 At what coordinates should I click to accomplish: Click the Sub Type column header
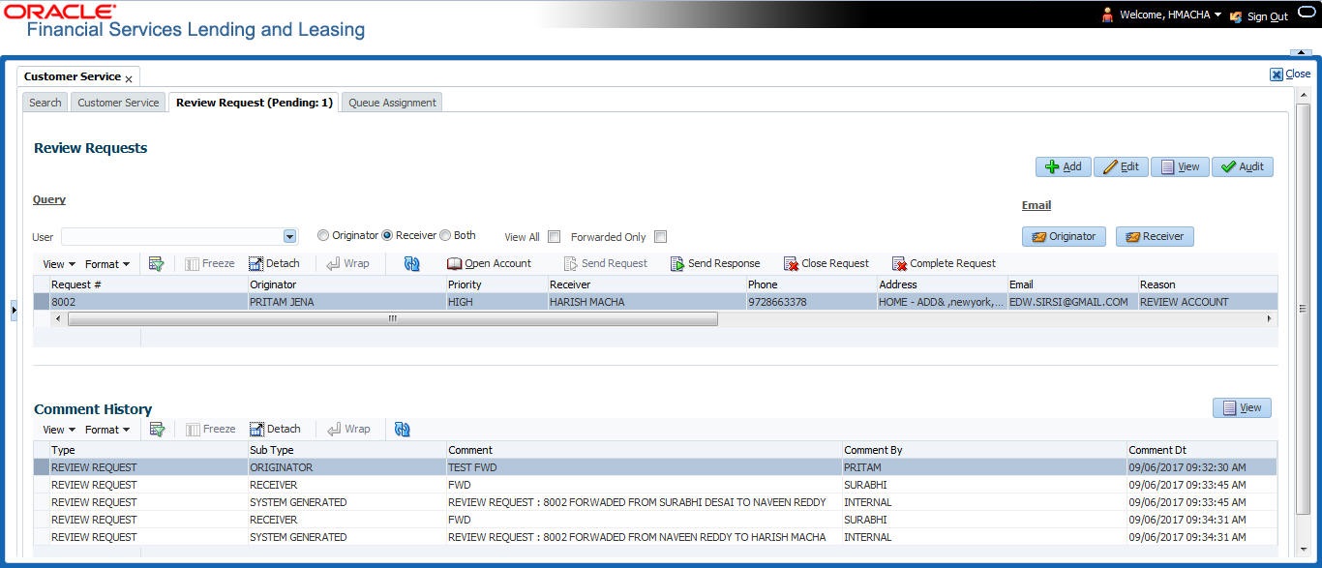[x=346, y=450]
